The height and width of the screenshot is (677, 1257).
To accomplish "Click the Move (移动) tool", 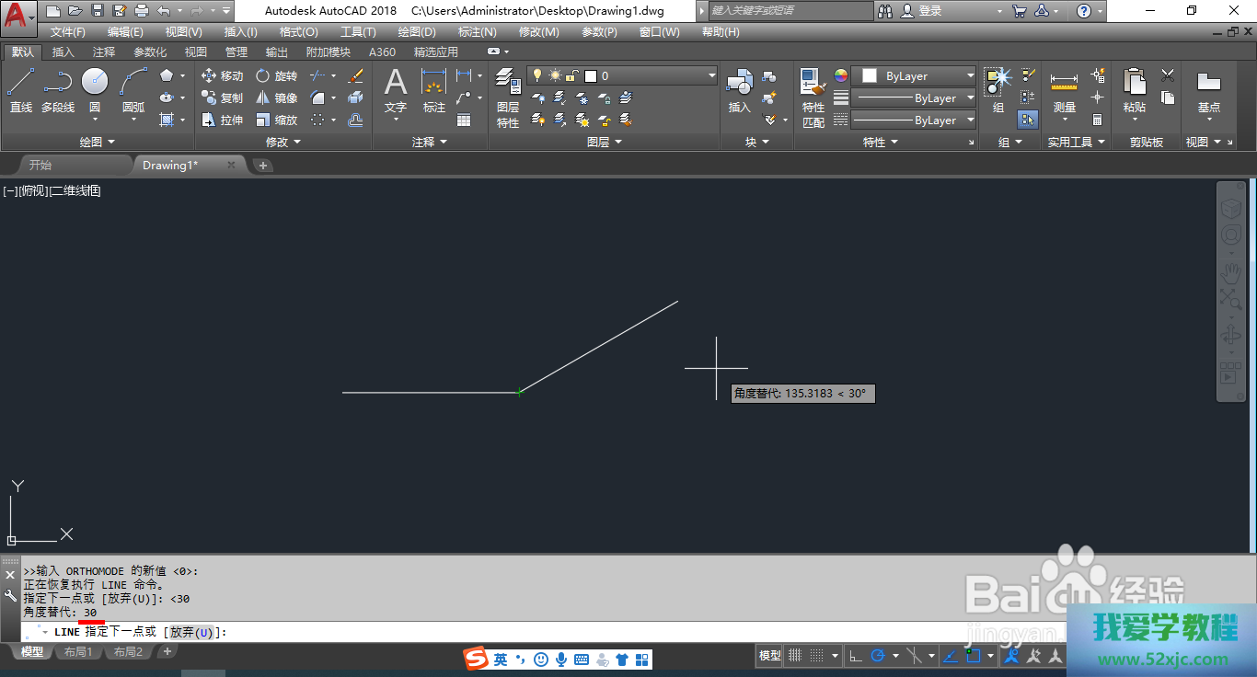I will tap(222, 76).
